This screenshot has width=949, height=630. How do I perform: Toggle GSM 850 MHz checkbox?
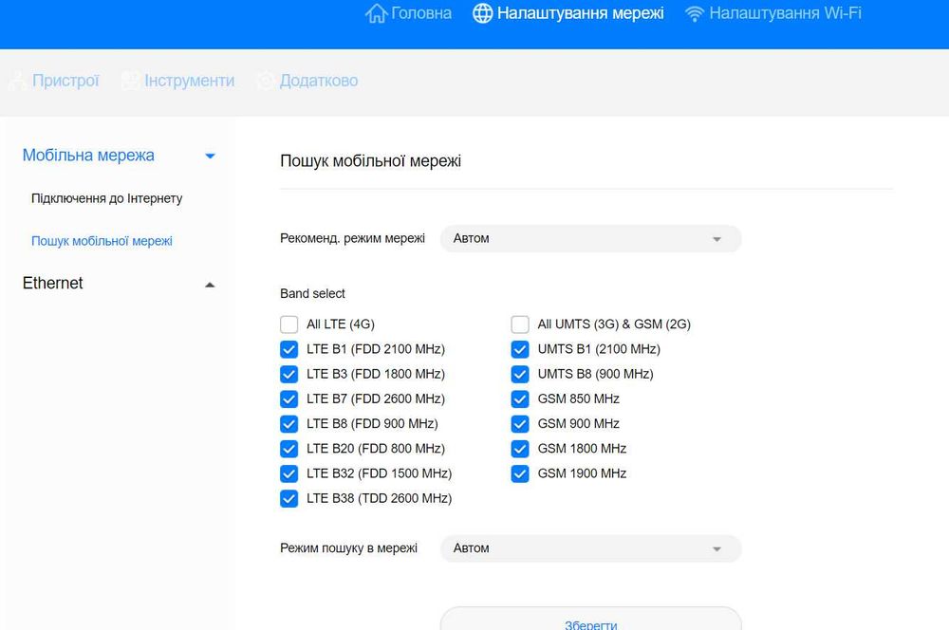tap(520, 398)
